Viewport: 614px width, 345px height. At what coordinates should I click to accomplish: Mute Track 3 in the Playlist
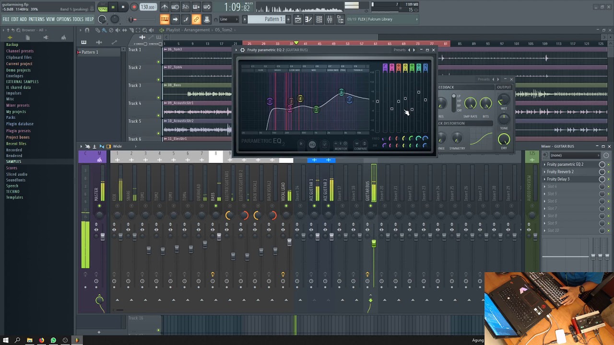(x=158, y=97)
